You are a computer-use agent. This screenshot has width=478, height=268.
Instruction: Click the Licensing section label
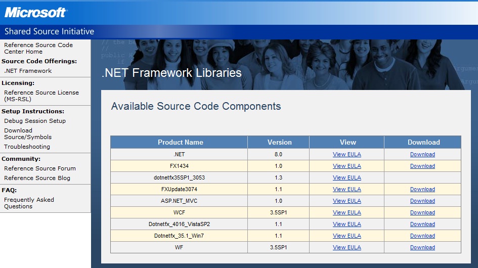click(18, 83)
